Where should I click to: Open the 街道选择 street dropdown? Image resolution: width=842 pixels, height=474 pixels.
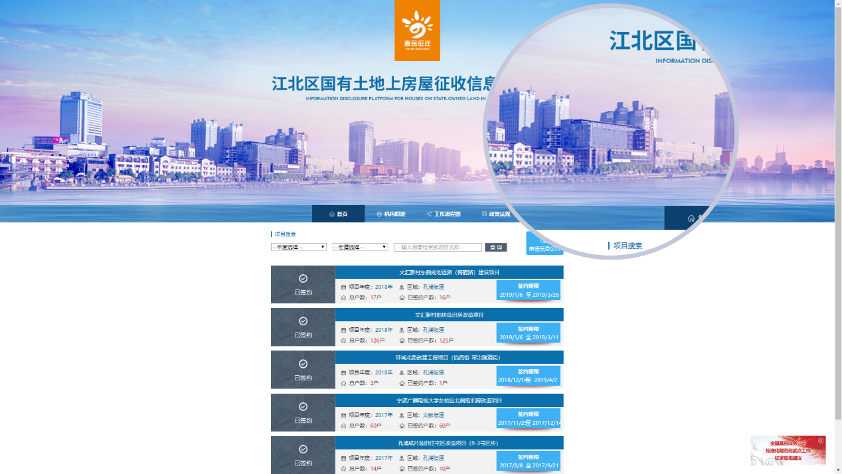[360, 247]
